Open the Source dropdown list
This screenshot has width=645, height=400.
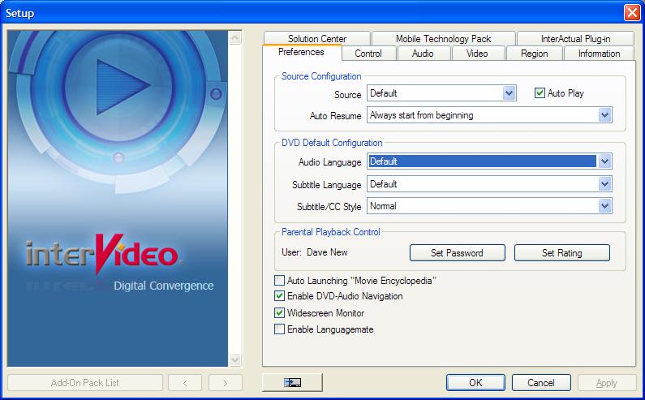pyautogui.click(x=509, y=93)
